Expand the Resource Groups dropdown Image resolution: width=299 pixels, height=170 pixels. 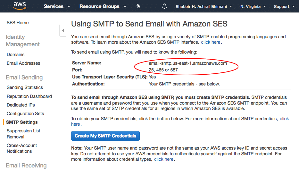[x=103, y=6]
